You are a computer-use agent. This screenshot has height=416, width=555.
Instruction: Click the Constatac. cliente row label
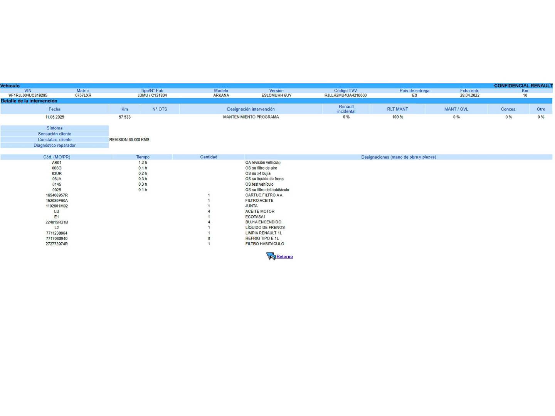point(55,140)
